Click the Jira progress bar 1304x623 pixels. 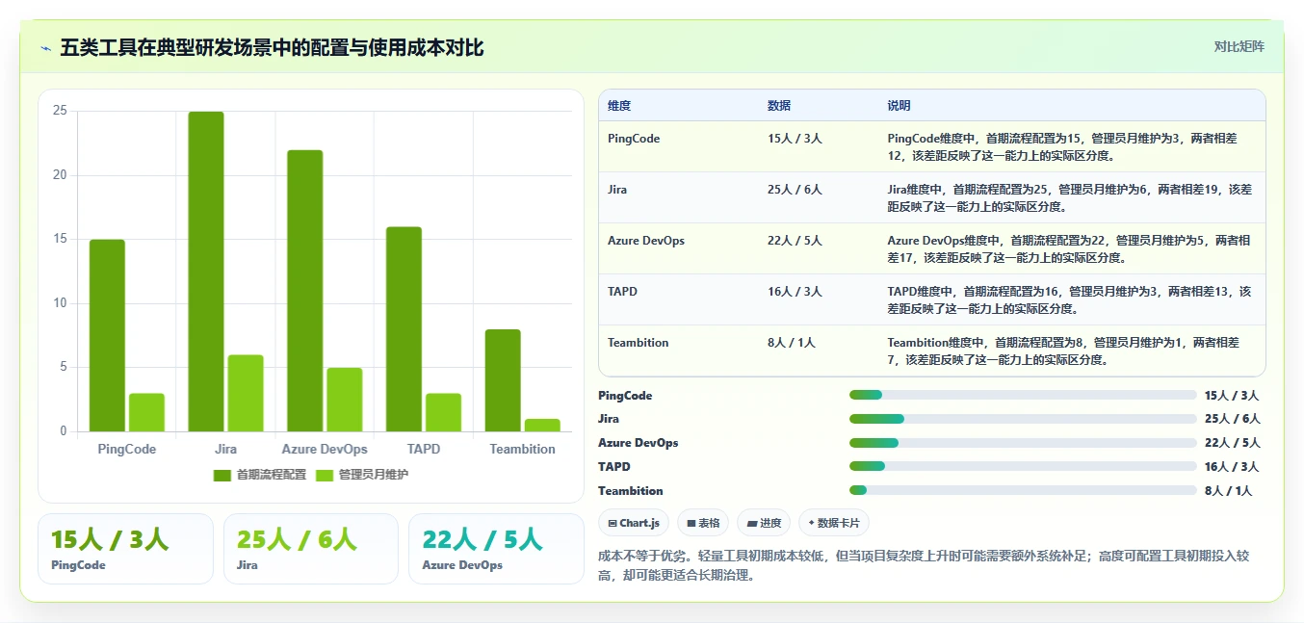click(x=1023, y=419)
